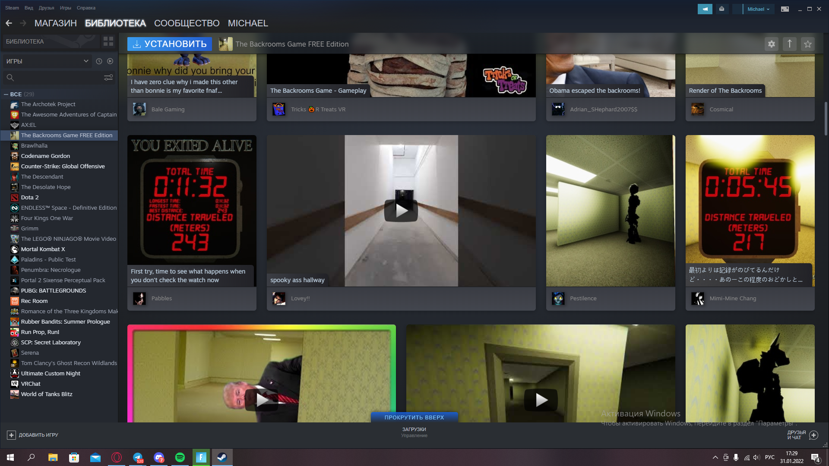829x466 pixels.
Task: Open Pestilence author avatar
Action: (x=558, y=299)
